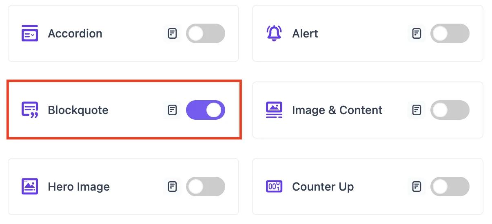Viewport: 492px width, 224px height.
Task: Enable the Image & Content toggle
Action: tap(450, 110)
